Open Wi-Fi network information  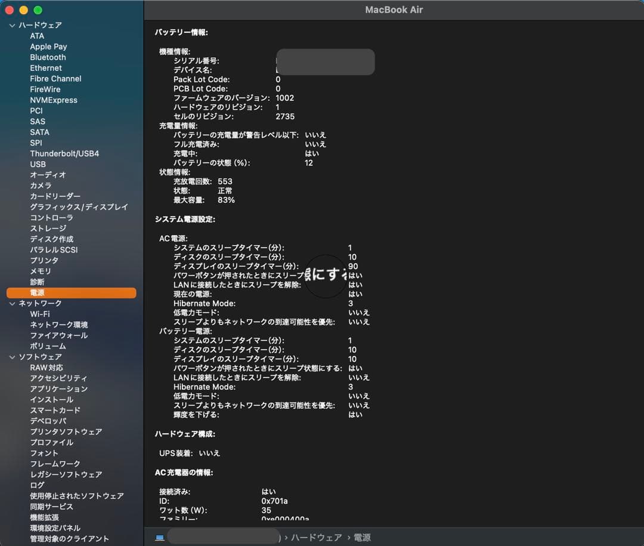point(40,314)
